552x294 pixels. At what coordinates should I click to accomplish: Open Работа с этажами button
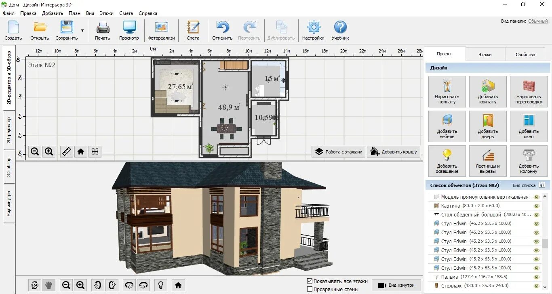pos(339,152)
